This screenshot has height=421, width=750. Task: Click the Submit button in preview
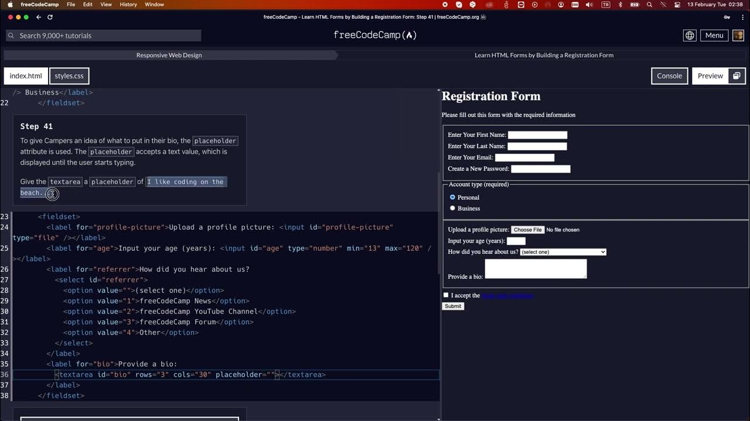(453, 306)
